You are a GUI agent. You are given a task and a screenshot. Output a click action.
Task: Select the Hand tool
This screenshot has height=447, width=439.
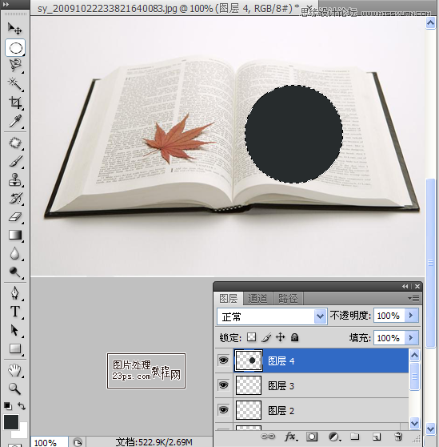coord(15,370)
